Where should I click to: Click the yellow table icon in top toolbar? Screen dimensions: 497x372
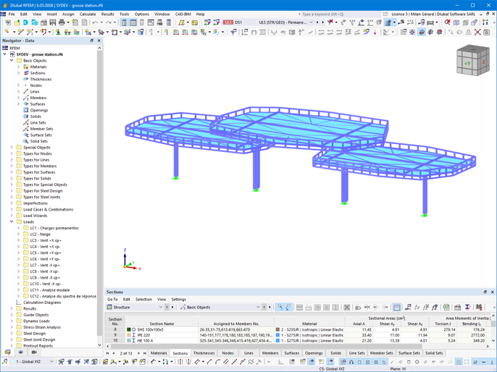point(195,22)
